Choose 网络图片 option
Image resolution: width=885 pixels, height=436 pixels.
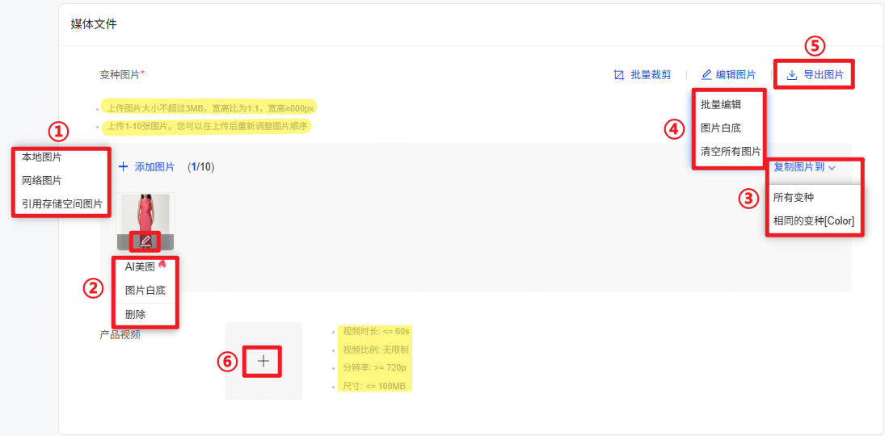42,181
